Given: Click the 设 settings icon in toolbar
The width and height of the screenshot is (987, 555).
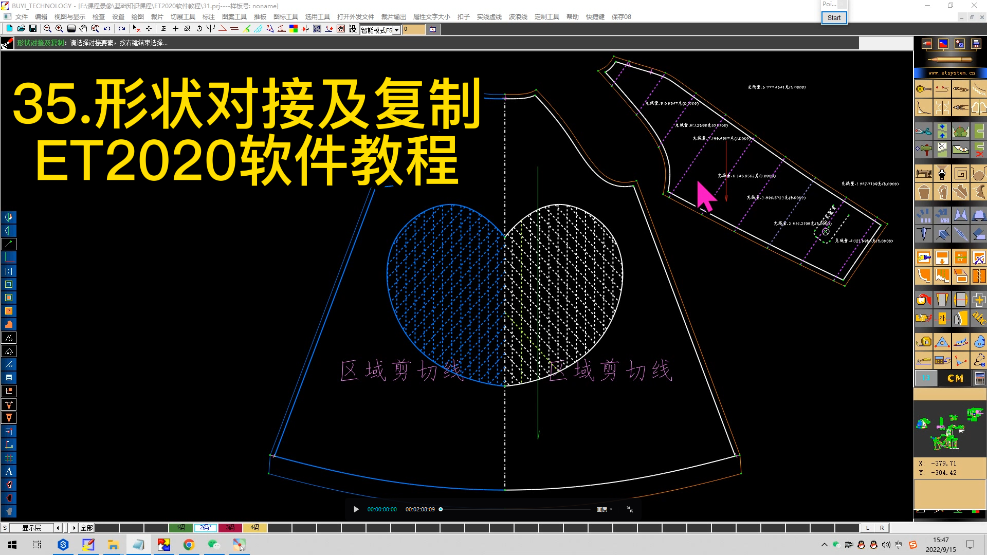Looking at the screenshot, I should pyautogui.click(x=353, y=29).
